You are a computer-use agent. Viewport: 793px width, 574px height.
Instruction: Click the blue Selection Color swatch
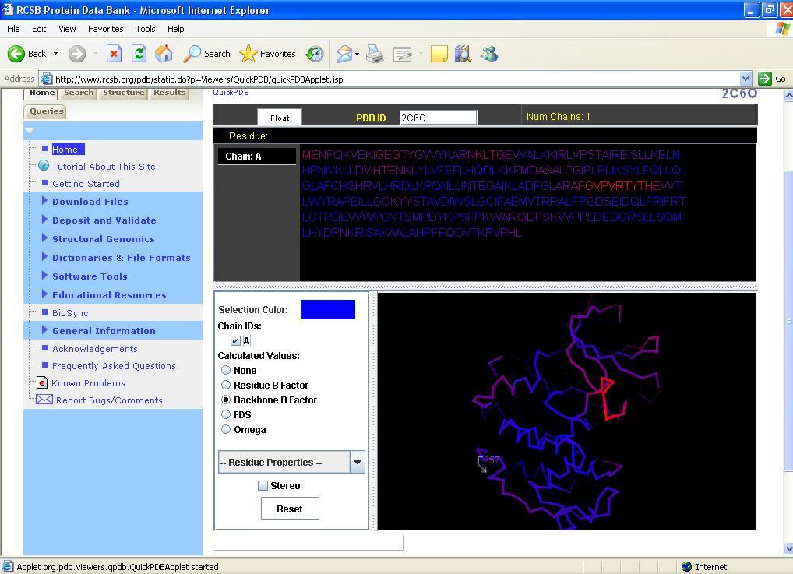(x=328, y=309)
